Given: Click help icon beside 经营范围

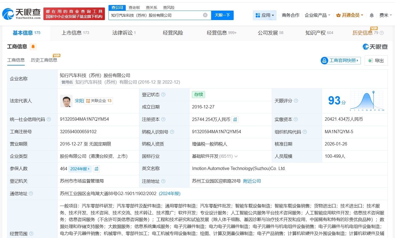Looking at the screenshot, I should [x=31, y=234].
